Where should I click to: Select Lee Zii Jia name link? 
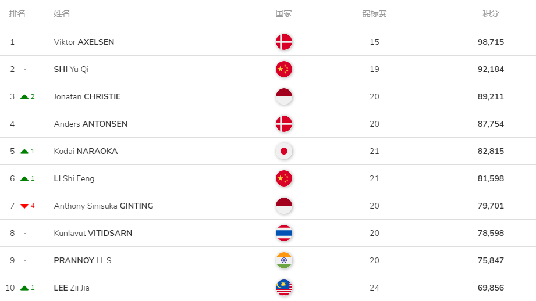click(72, 288)
